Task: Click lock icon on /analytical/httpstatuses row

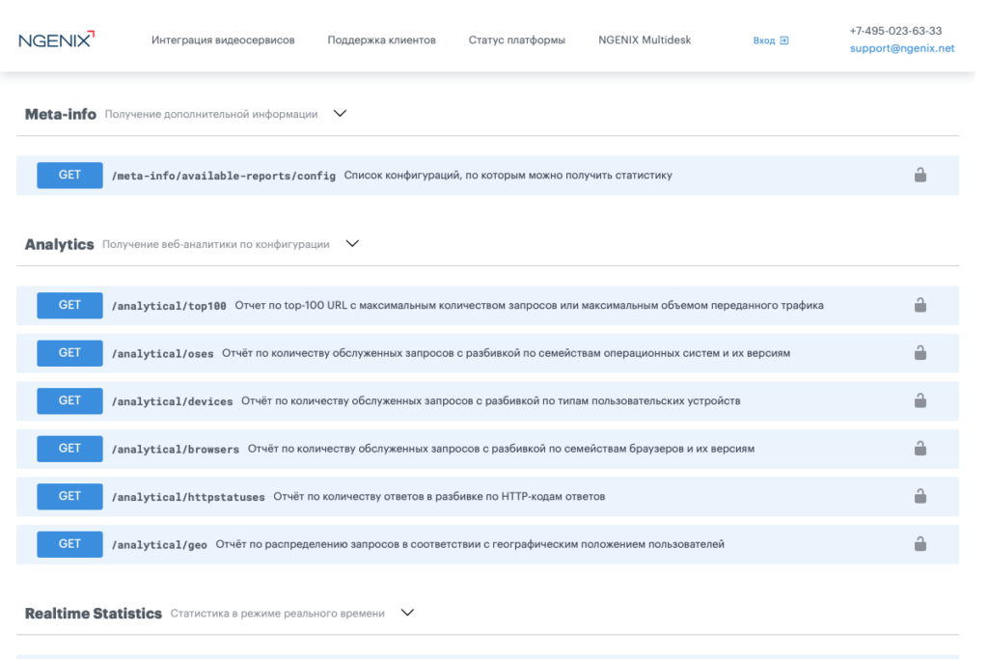Action: [x=920, y=496]
